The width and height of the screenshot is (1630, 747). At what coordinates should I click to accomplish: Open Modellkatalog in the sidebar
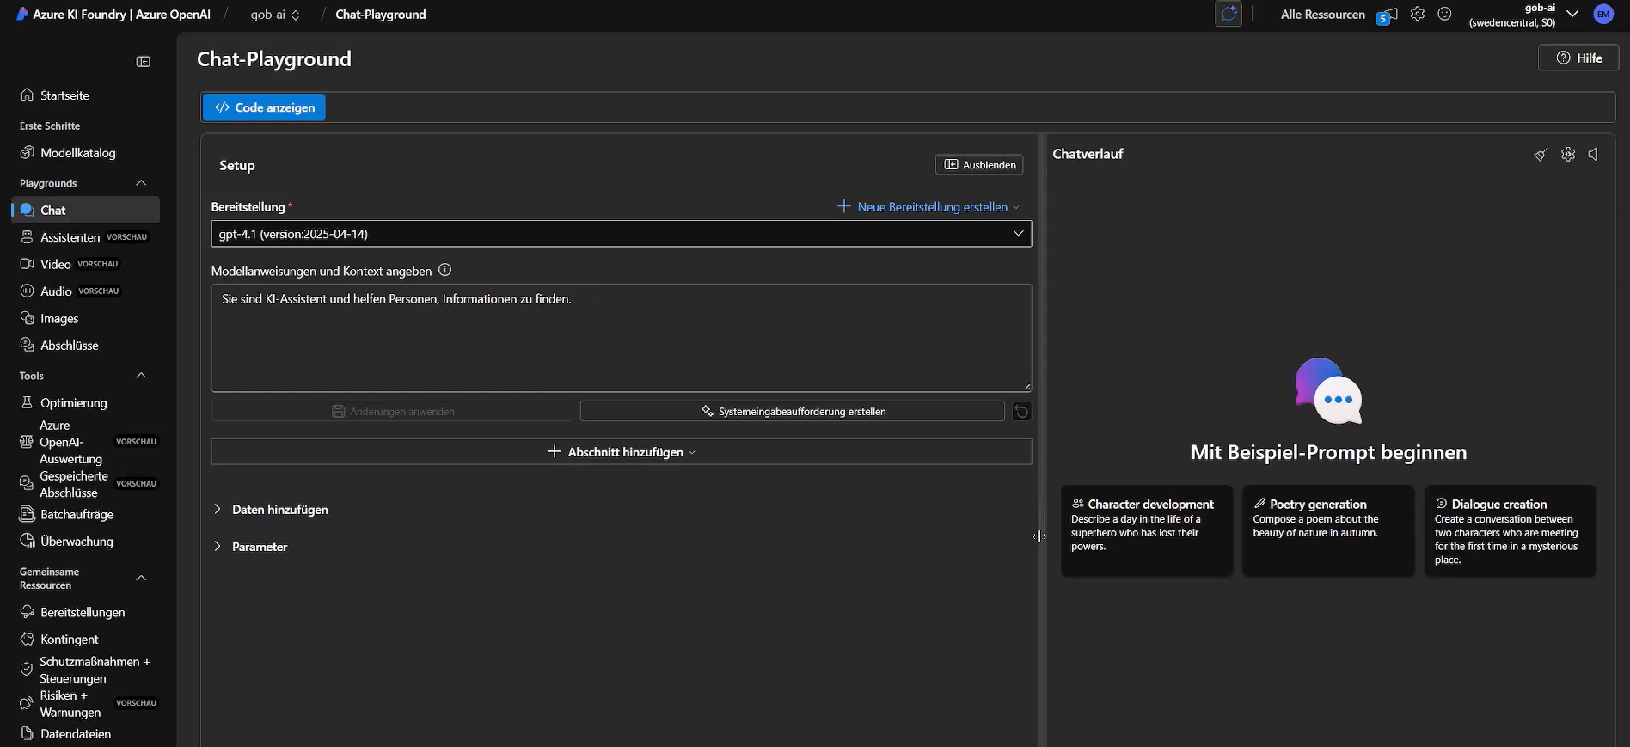77,153
